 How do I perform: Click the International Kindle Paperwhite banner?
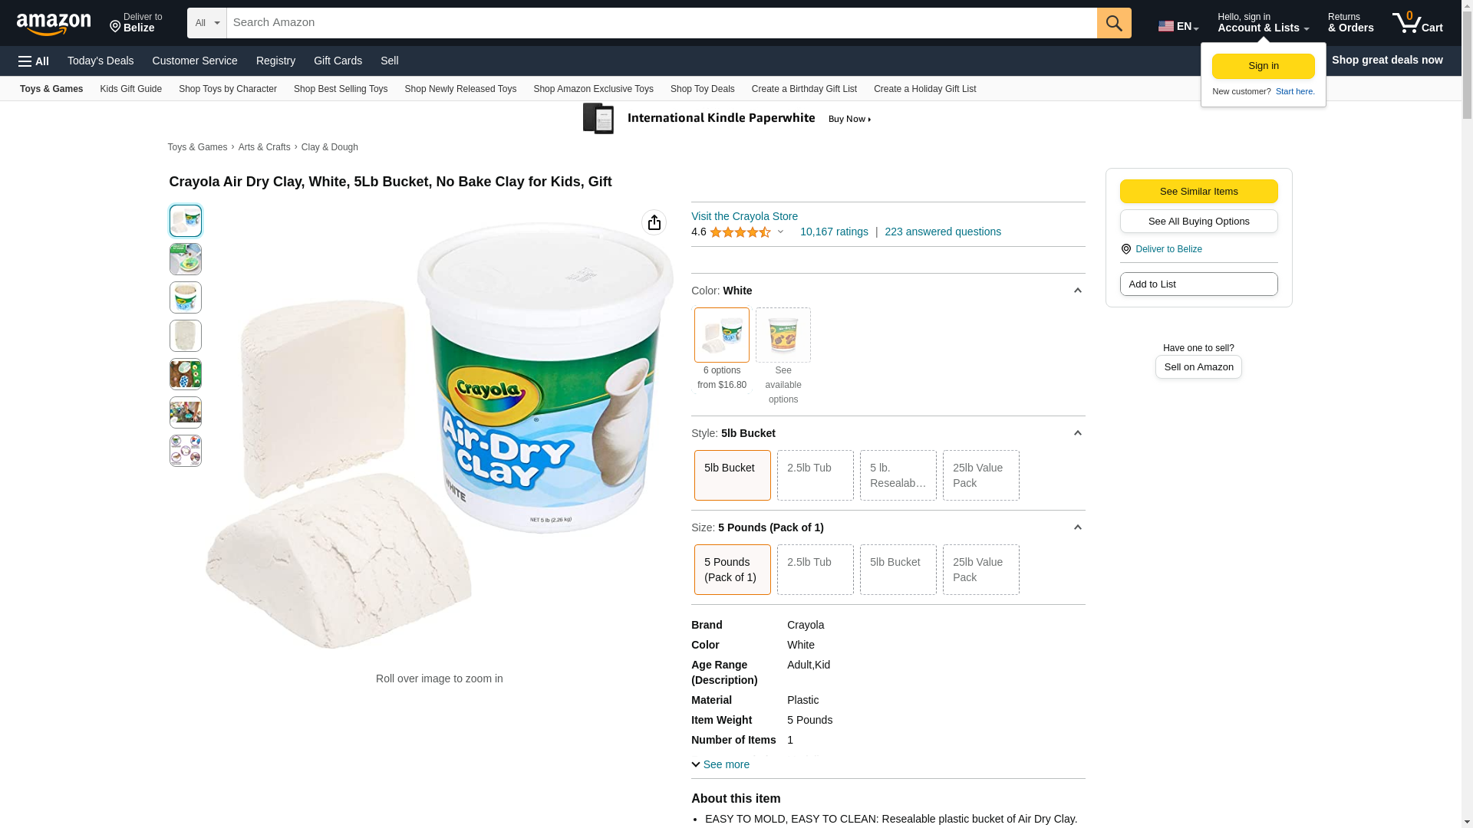point(727,119)
